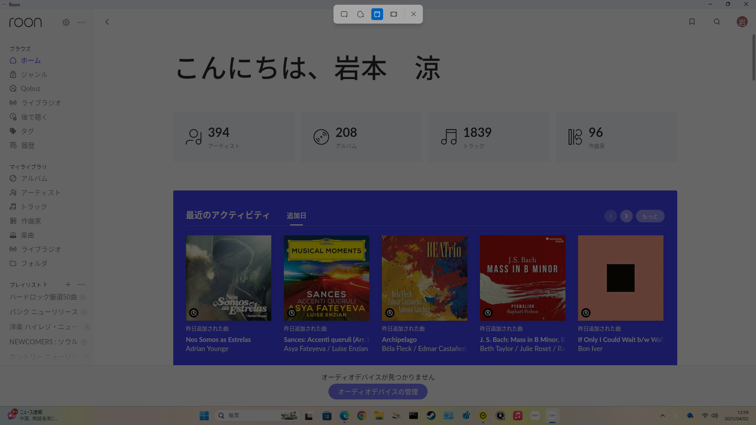Image resolution: width=756 pixels, height=425 pixels.
Task: Go to previous recent activity page
Action: pyautogui.click(x=611, y=216)
